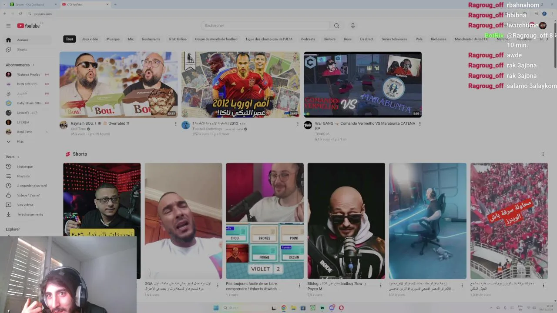
Task: Open options menu for War GANG video
Action: (420, 124)
